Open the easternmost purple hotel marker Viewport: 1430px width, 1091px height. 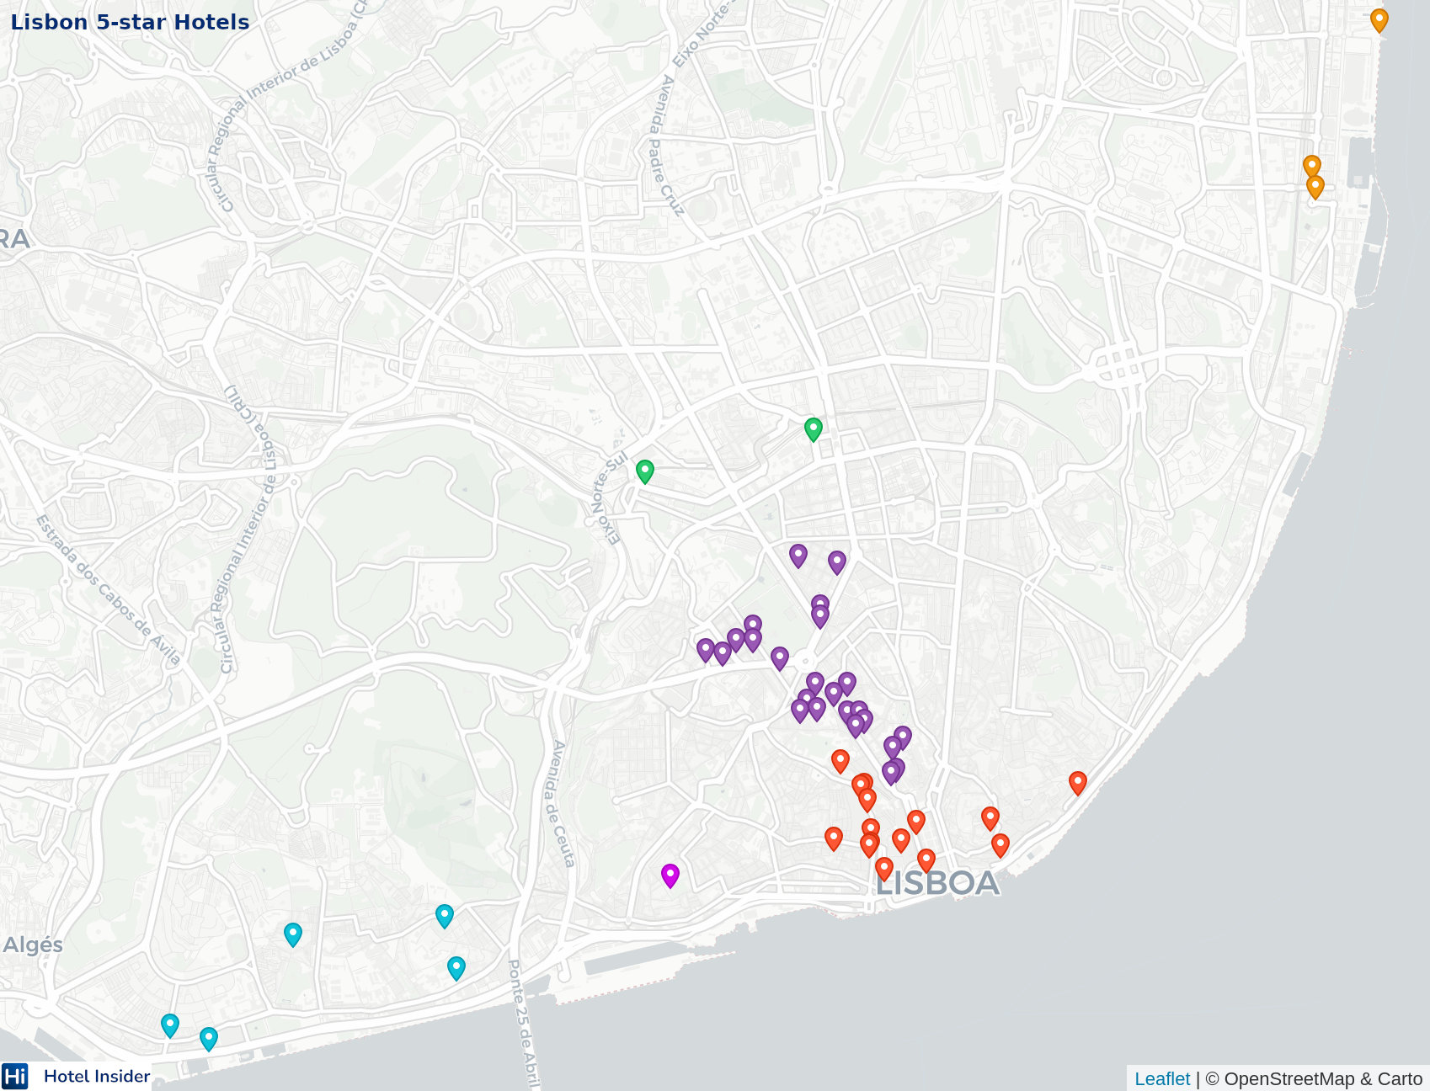[903, 737]
